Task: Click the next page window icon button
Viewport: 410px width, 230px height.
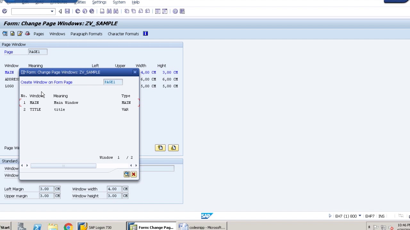Action: pyautogui.click(x=173, y=148)
